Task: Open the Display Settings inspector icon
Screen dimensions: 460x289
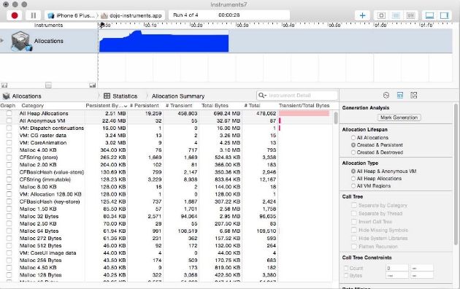Action: pyautogui.click(x=400, y=96)
